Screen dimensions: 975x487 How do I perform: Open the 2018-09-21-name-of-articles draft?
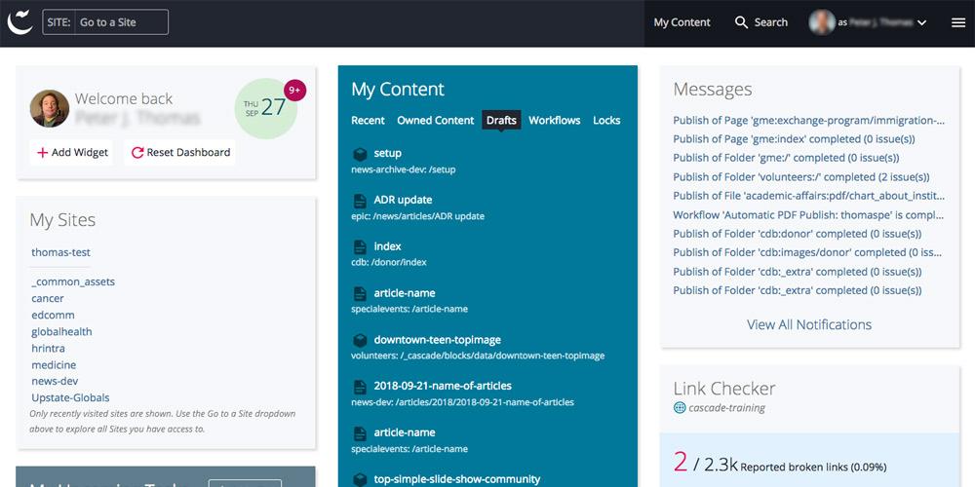443,386
